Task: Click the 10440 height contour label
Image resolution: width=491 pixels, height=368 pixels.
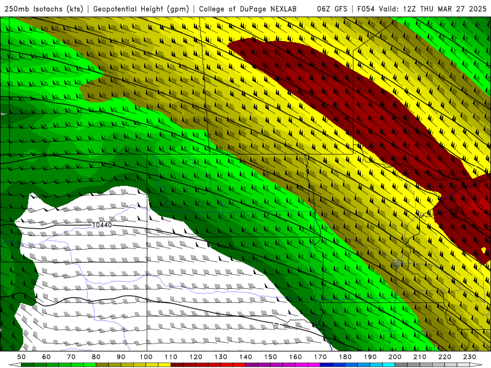Action: coord(102,225)
